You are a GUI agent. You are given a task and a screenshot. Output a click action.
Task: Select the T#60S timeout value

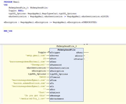coord(43,77)
